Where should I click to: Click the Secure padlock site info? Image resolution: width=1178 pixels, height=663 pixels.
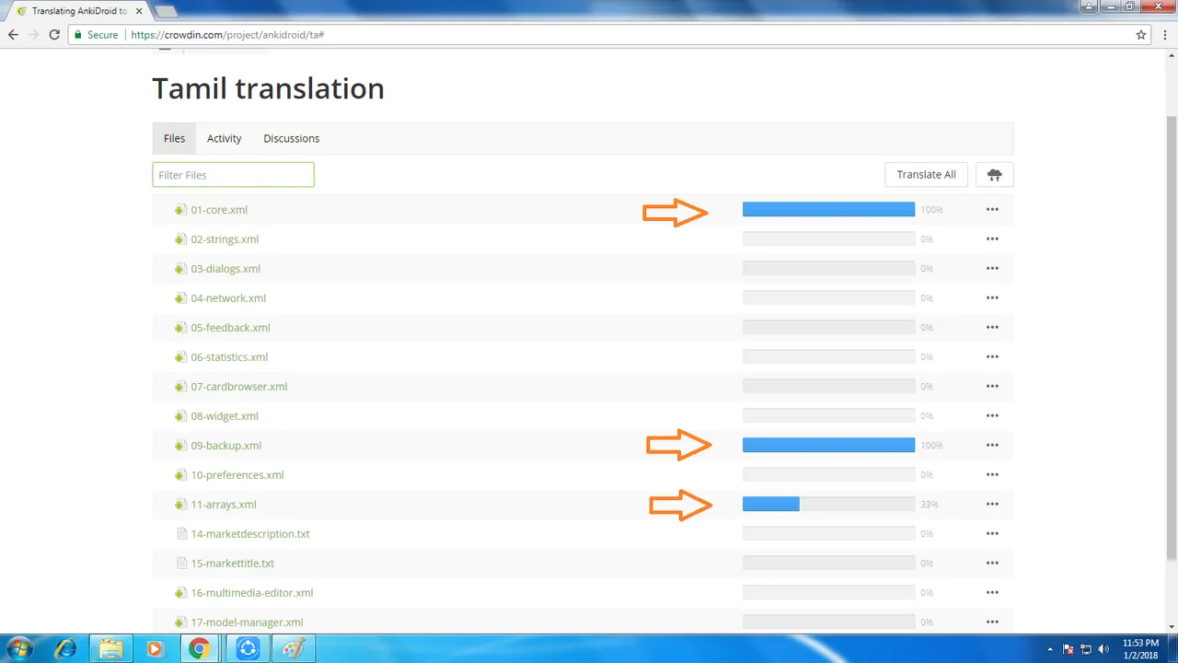point(97,35)
